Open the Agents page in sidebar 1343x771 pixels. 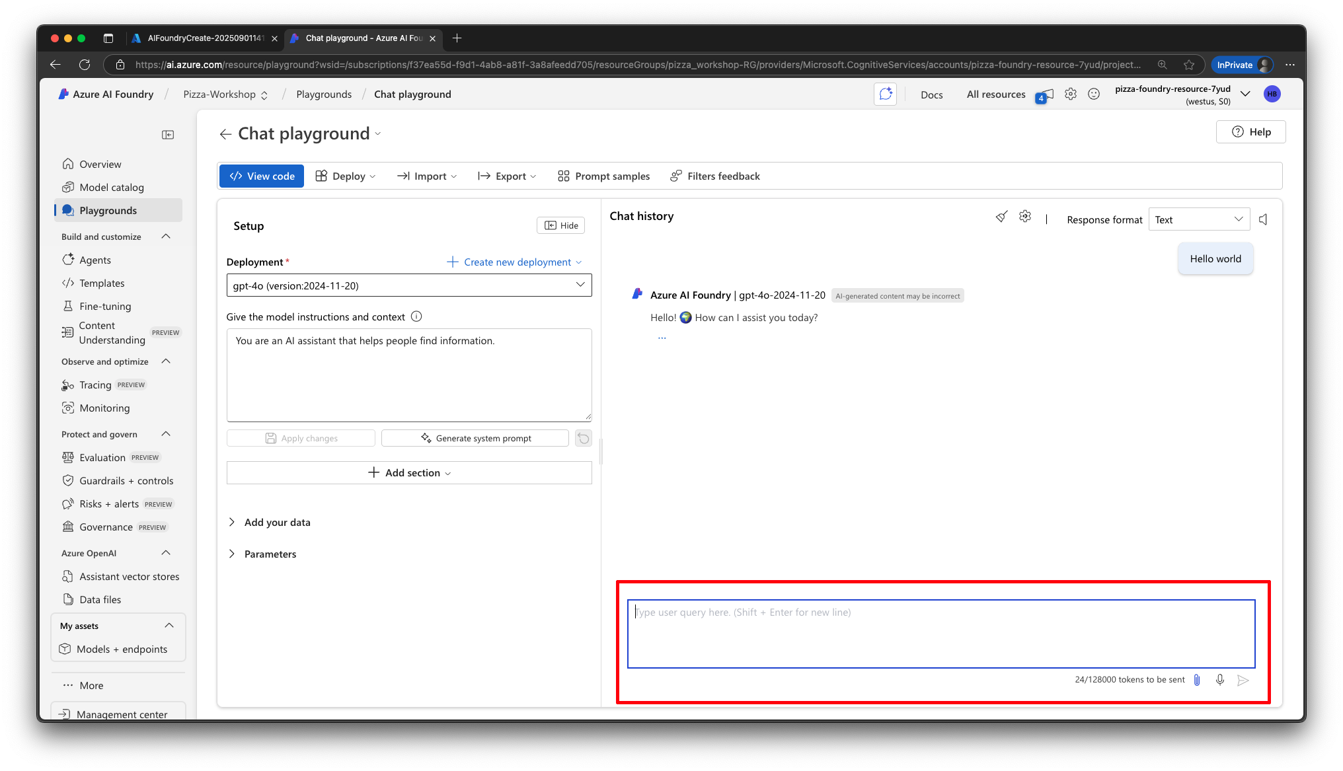point(95,260)
